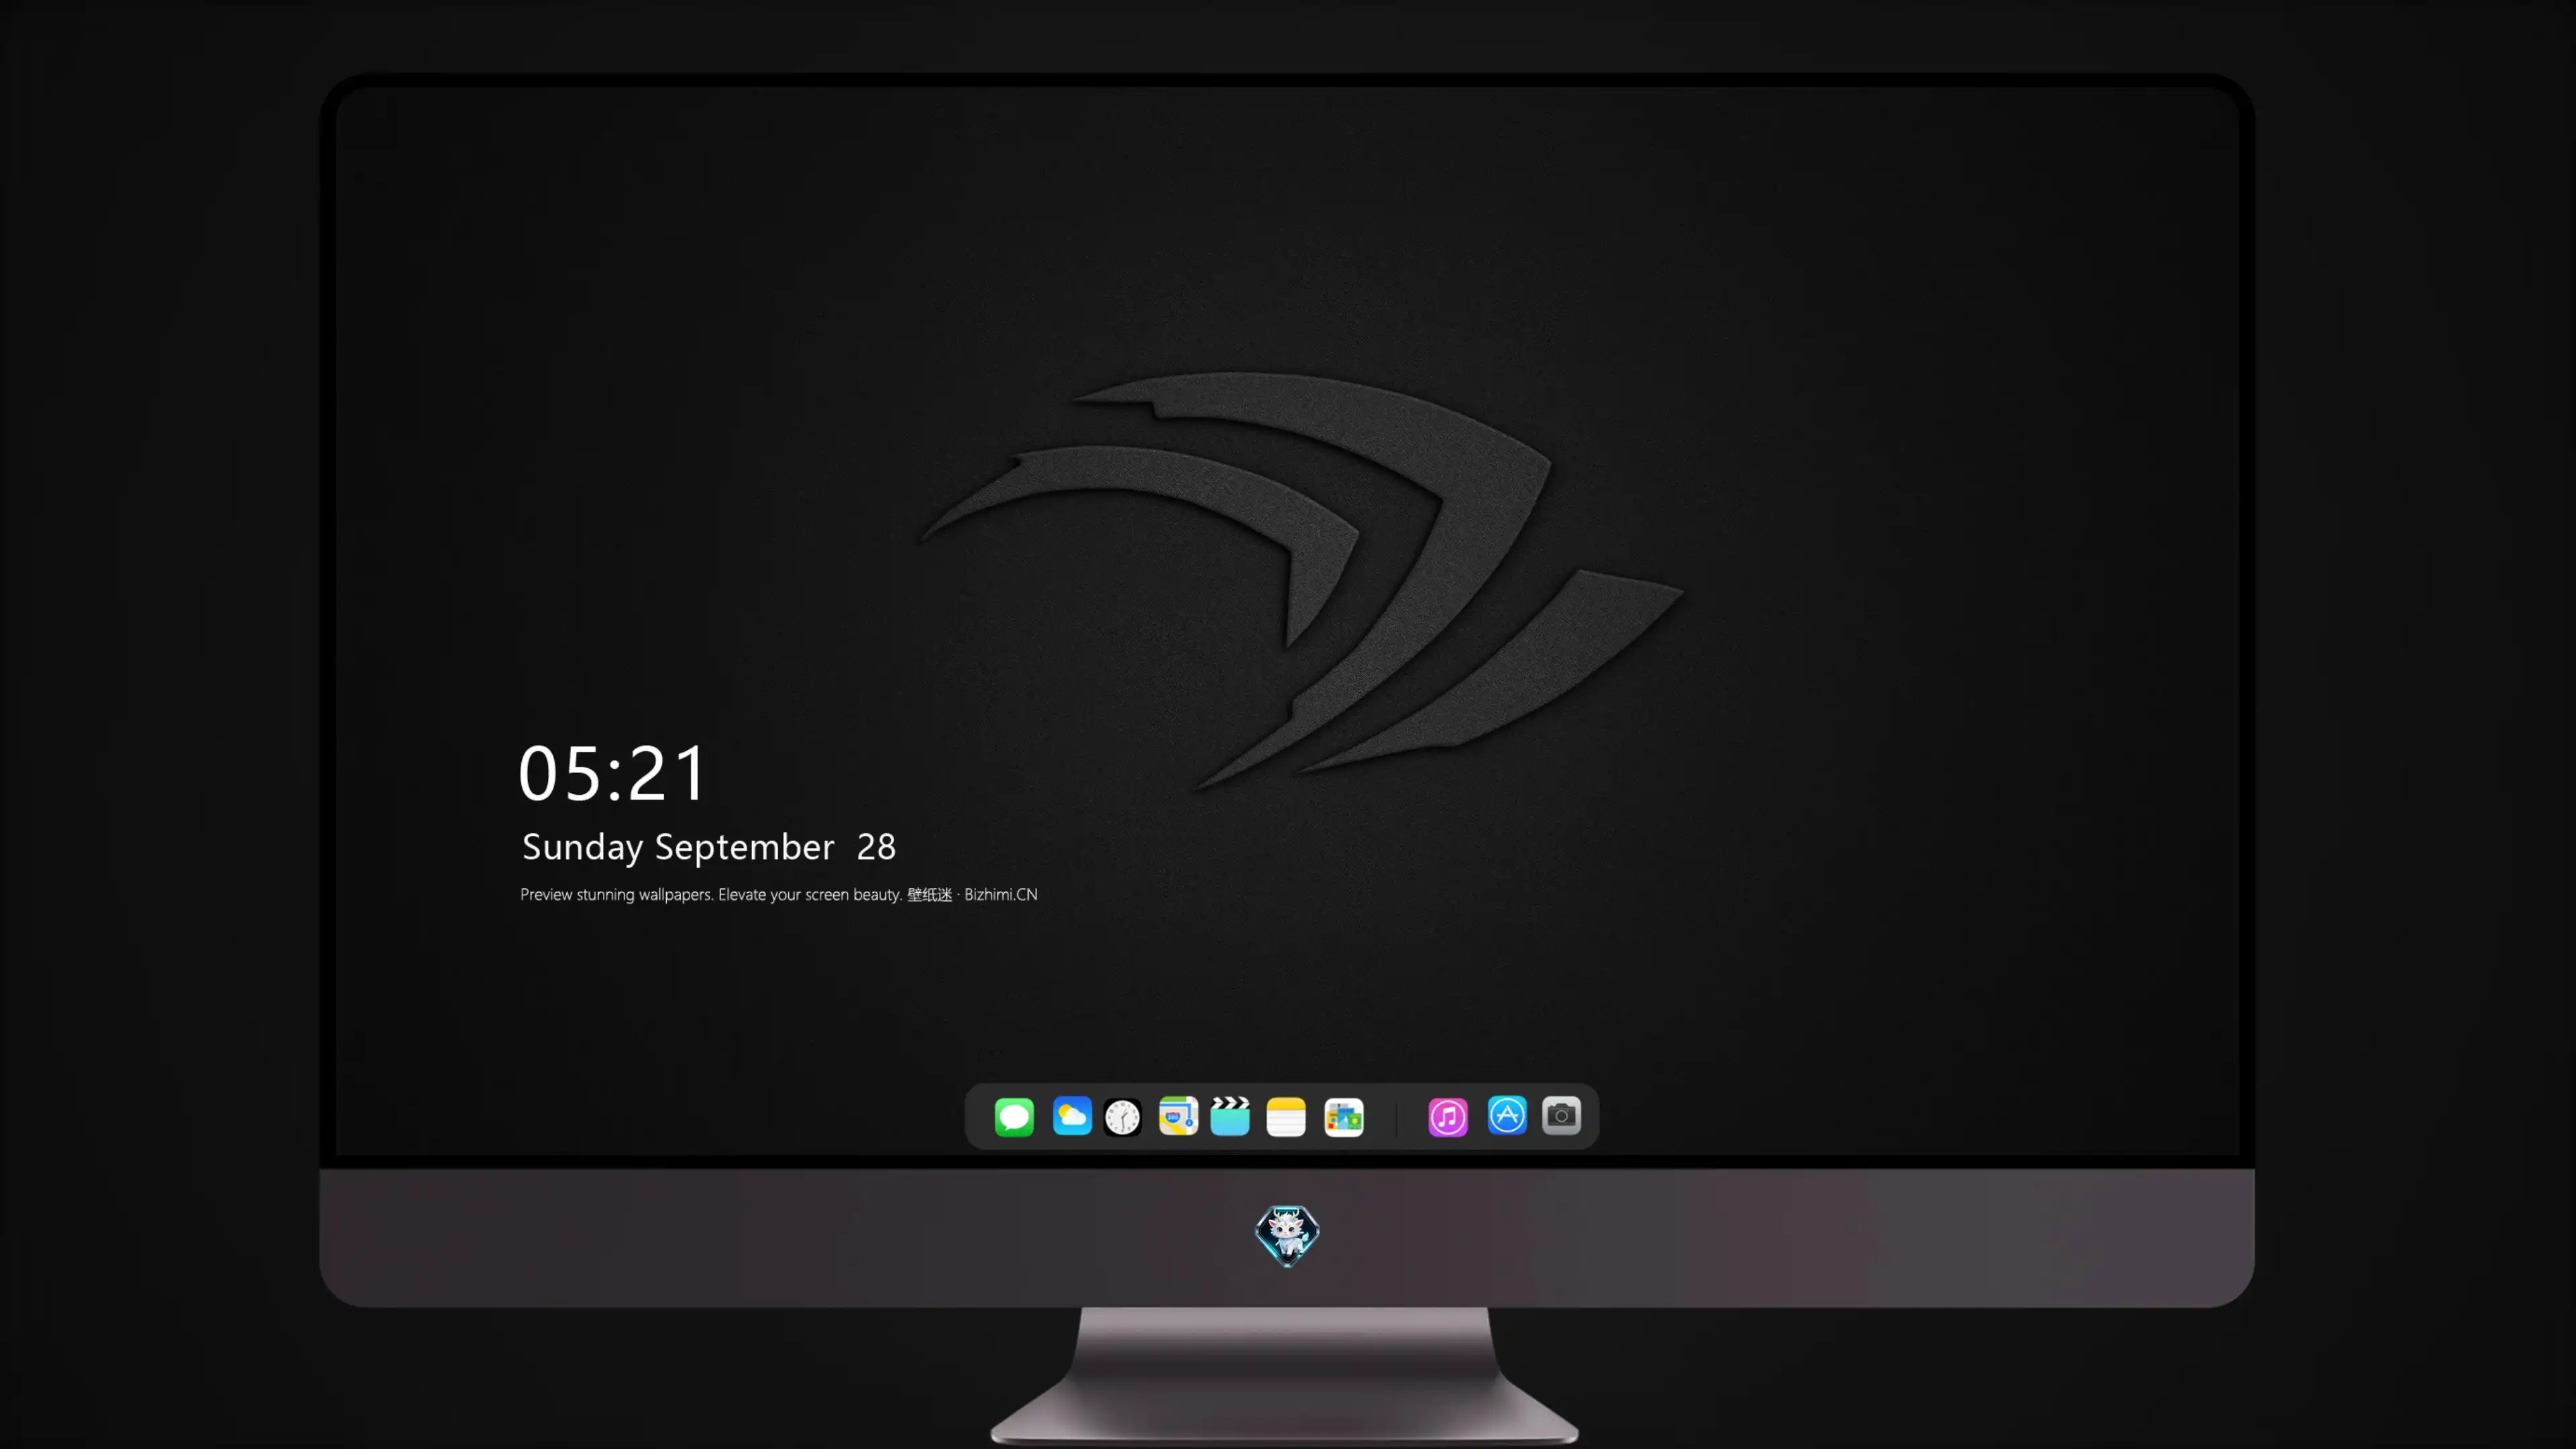
Task: Open the Clock app in the dock
Action: 1123,1117
